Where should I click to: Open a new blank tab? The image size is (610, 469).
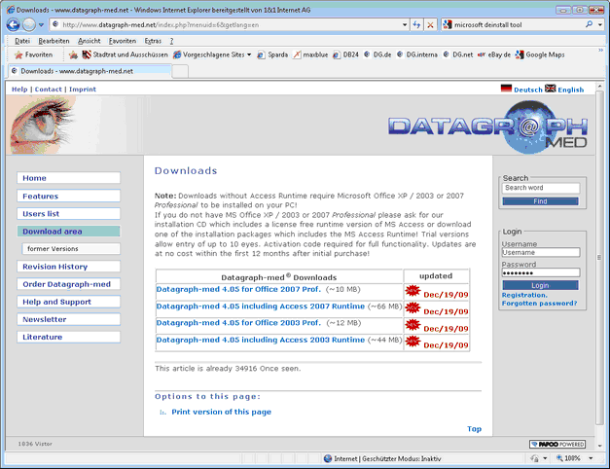coord(180,71)
